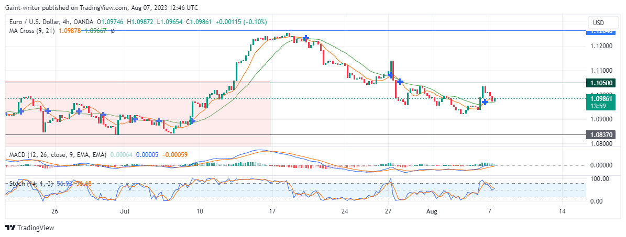Click the 1.11000 price axis label
The image size is (626, 237).
tap(602, 71)
